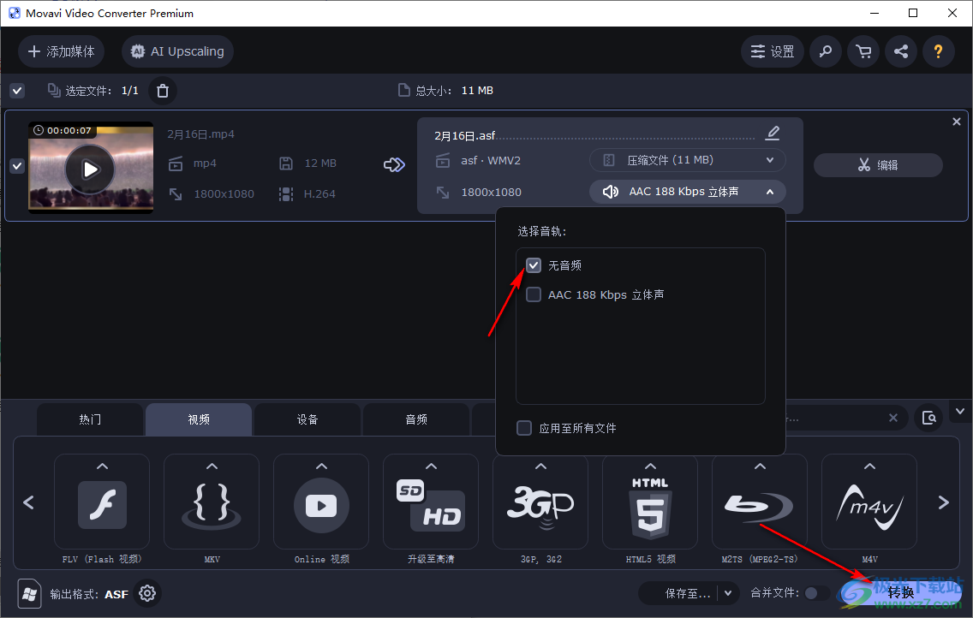973x618 pixels.
Task: Enable 应用至所有文件 checkbox
Action: [524, 428]
